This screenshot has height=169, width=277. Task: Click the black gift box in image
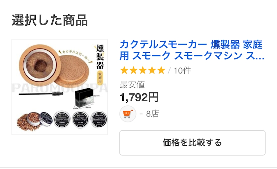84,99
